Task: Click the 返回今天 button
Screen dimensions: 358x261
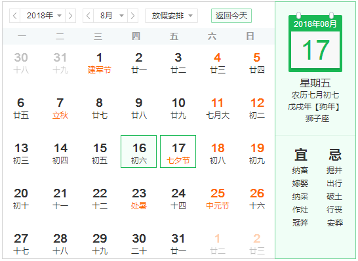Action: [x=231, y=16]
